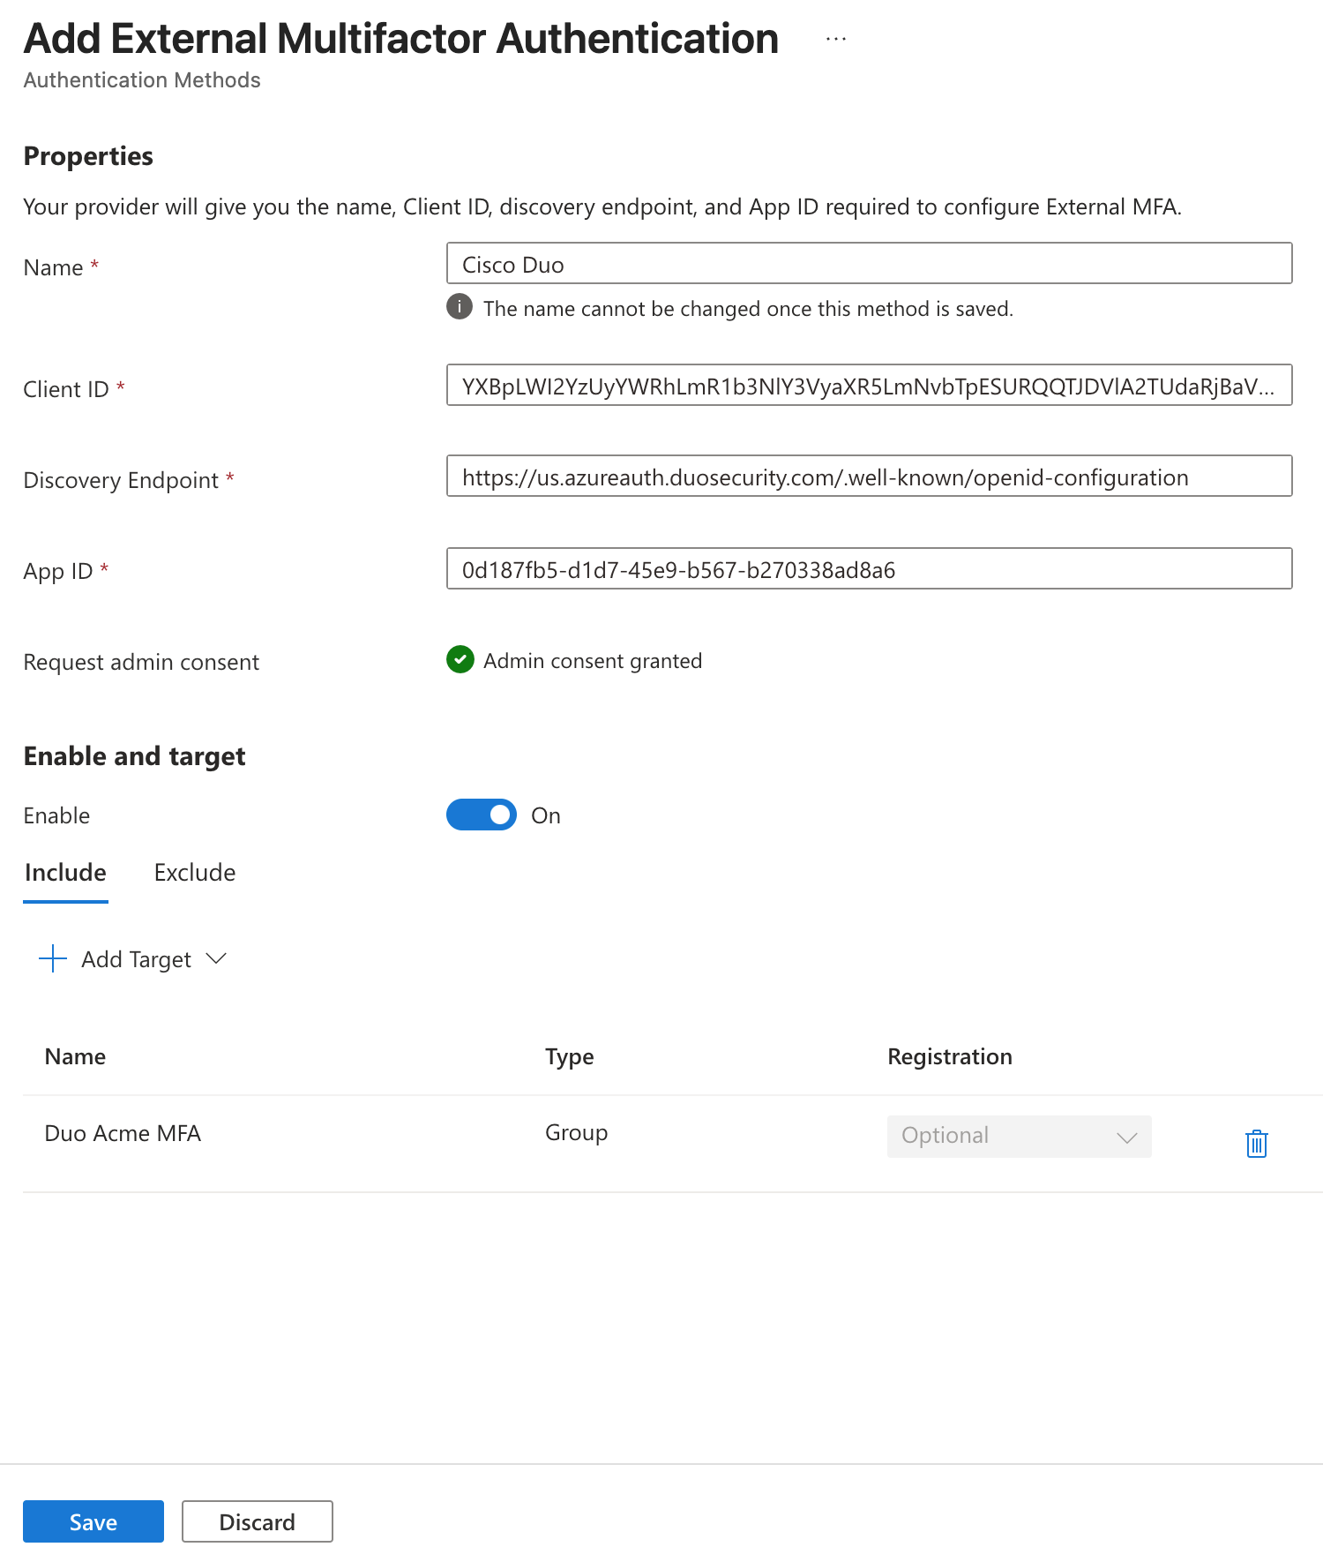Click the Group type cell
1323x1562 pixels.
(x=577, y=1133)
